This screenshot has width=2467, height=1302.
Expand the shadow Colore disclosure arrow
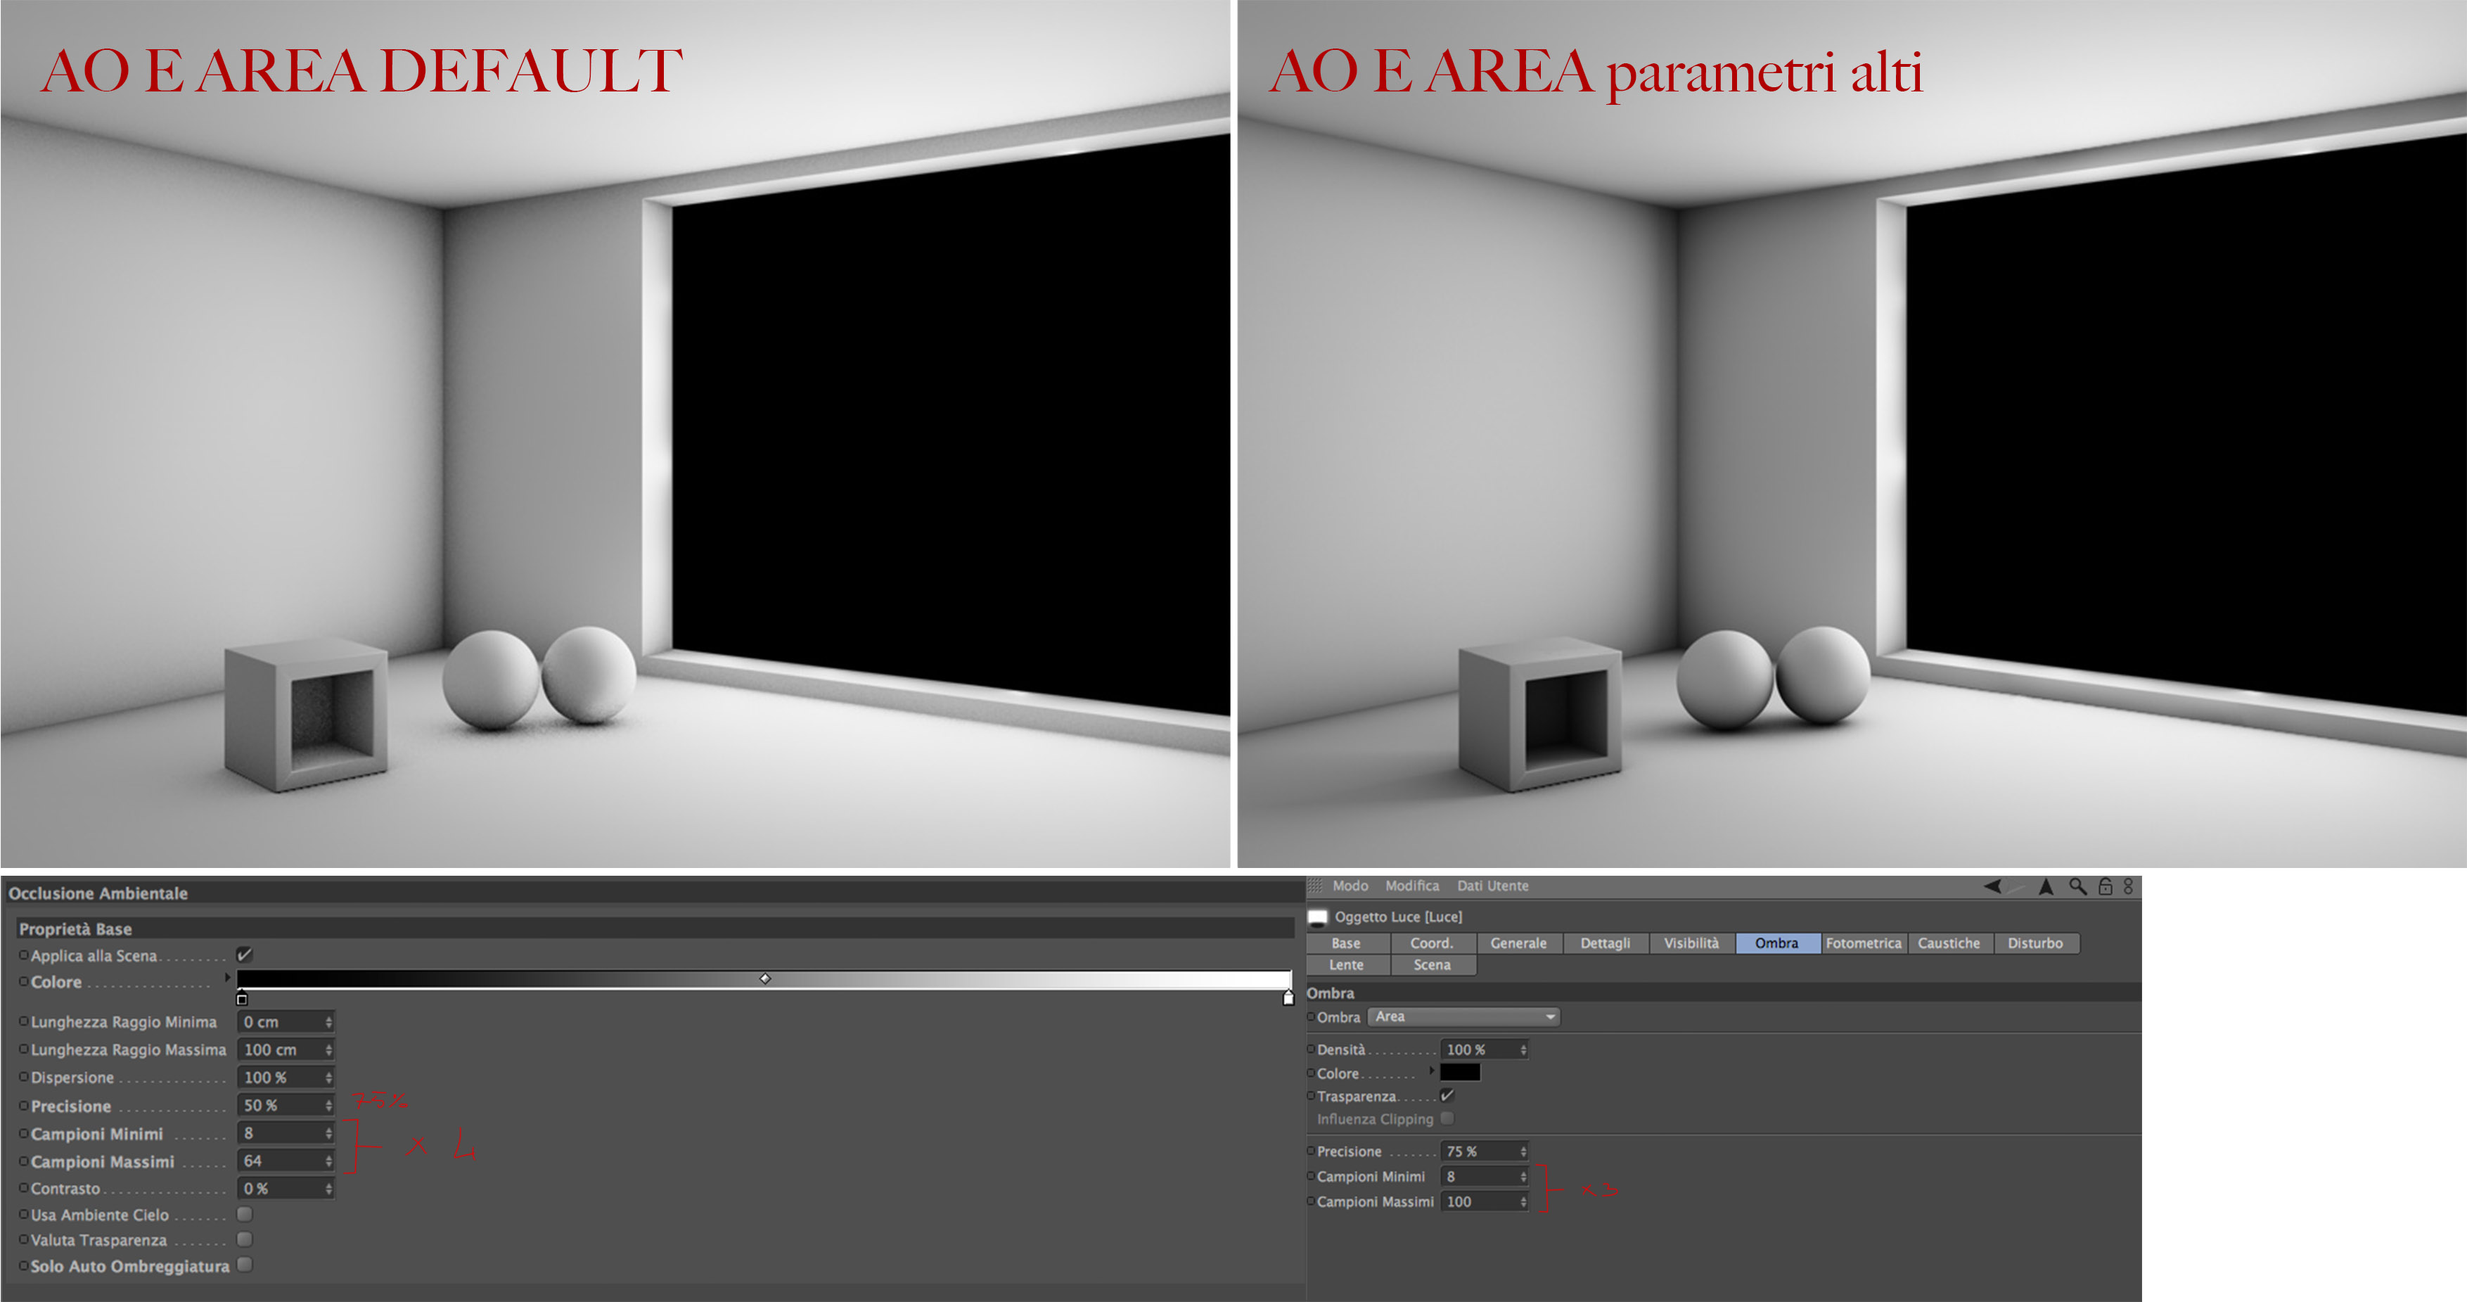[1432, 1070]
